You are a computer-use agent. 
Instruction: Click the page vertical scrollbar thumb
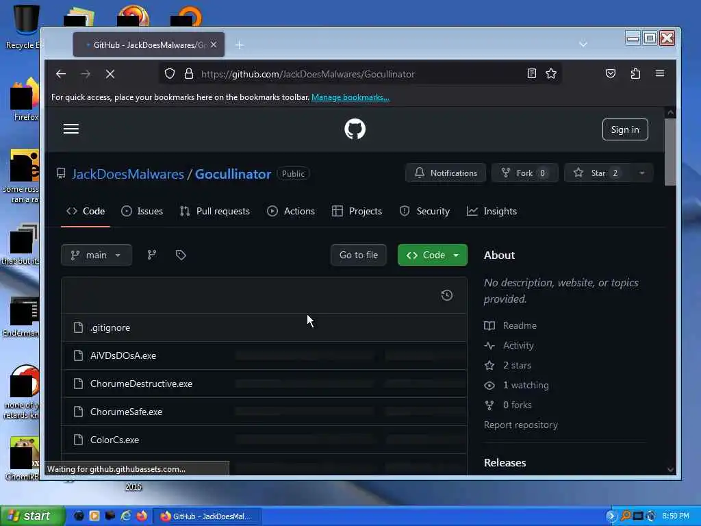pos(670,152)
